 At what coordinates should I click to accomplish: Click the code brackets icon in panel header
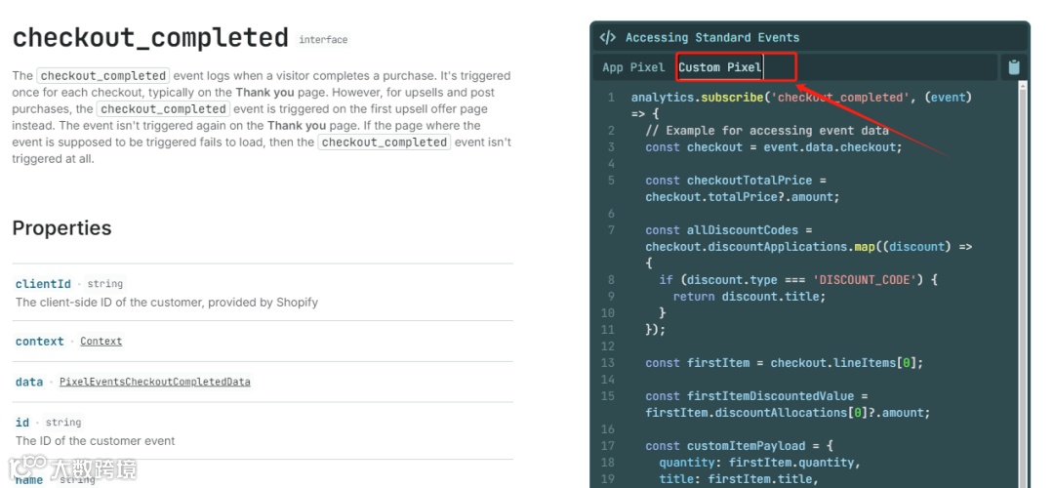[608, 38]
